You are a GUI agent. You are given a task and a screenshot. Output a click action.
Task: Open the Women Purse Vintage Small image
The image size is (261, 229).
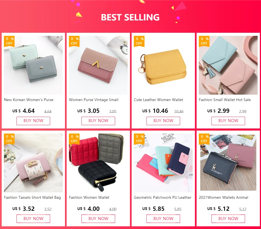(98, 65)
